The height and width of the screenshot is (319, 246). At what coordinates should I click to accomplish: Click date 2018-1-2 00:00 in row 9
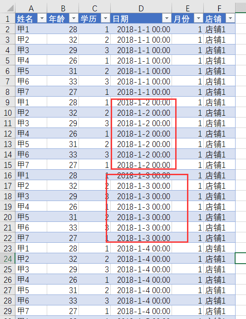141,102
